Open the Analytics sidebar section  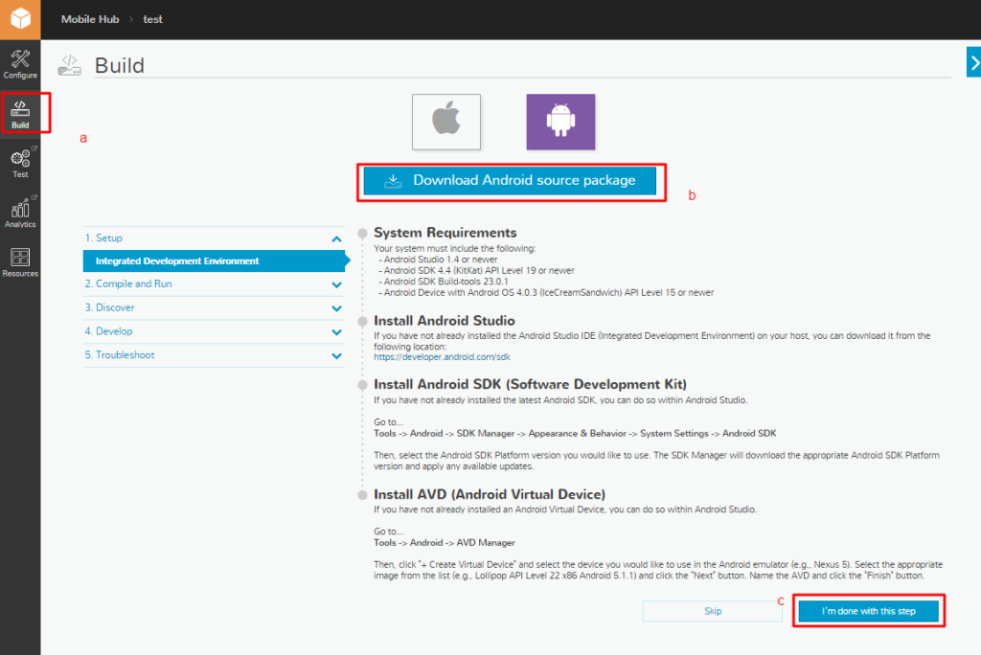[x=20, y=213]
